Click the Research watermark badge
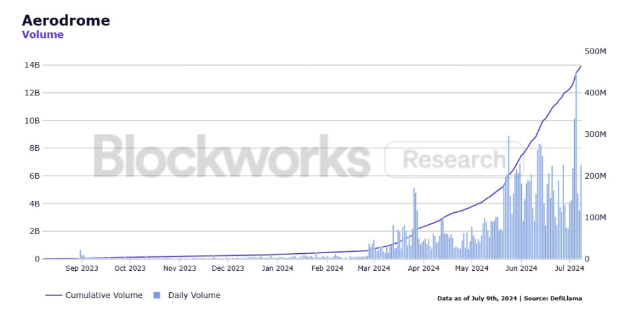The width and height of the screenshot is (619, 310). coord(454,158)
